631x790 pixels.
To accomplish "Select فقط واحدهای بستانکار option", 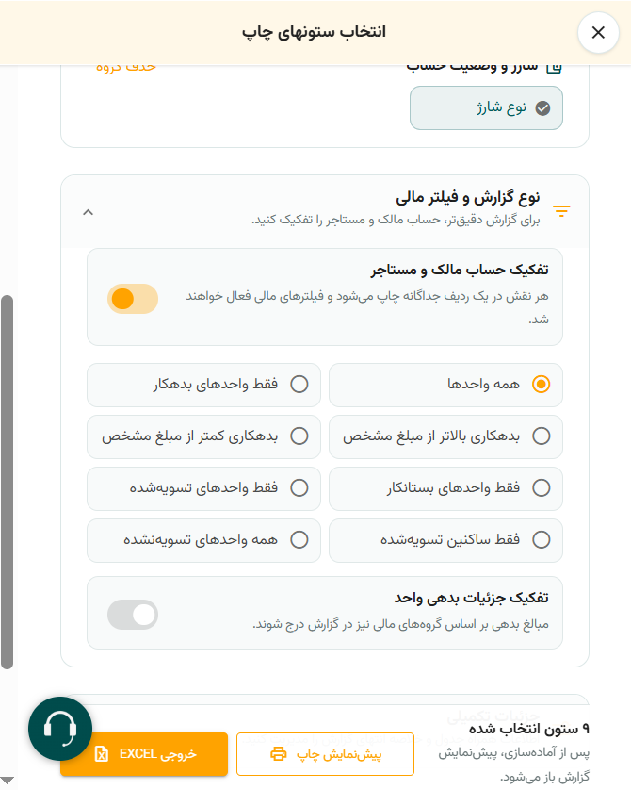I will pos(445,488).
